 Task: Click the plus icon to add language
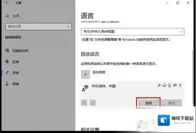click(x=85, y=74)
